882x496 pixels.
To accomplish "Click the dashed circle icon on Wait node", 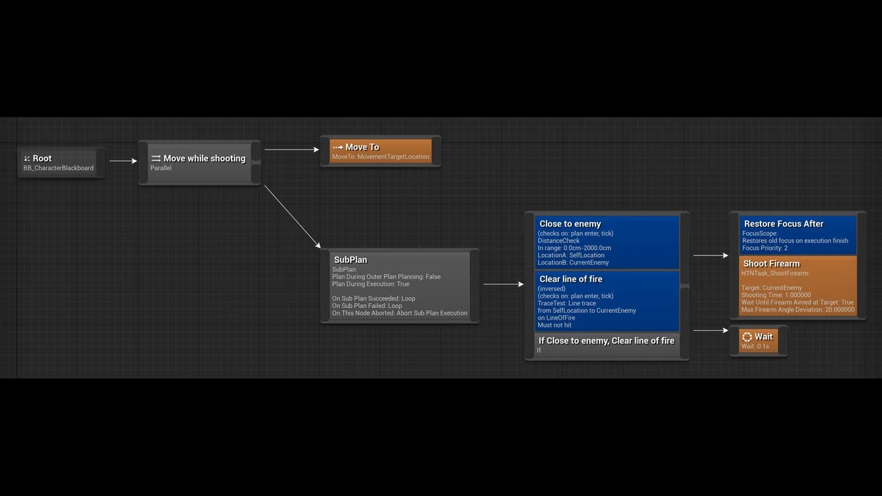I will 747,337.
